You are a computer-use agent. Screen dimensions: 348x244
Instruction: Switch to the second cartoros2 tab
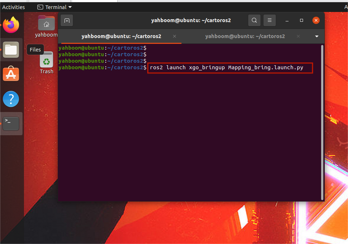coord(245,36)
